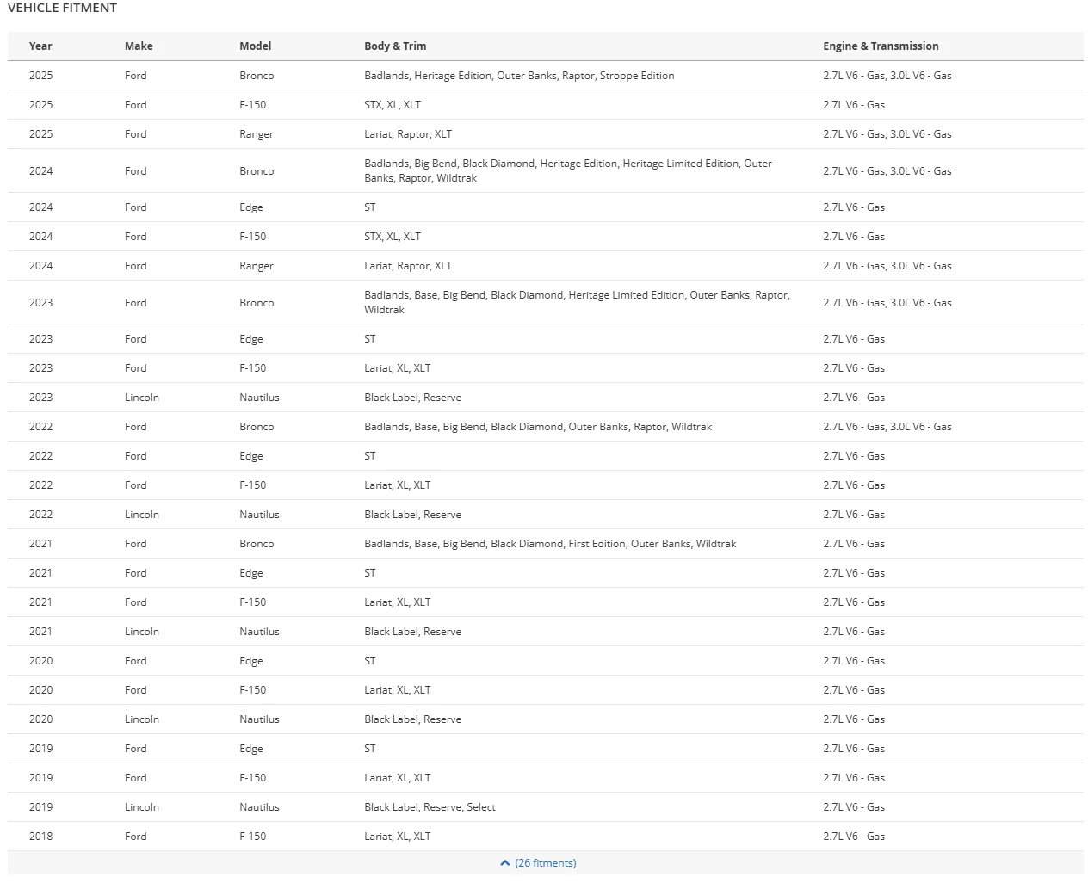Select the 2018 F-150 engine 2.7L V6 - Gas

[854, 837]
